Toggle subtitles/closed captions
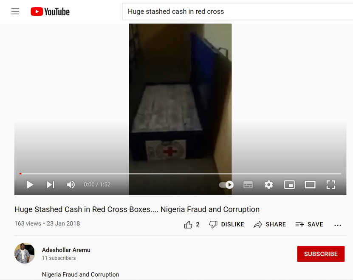353x280 pixels. pyautogui.click(x=248, y=185)
